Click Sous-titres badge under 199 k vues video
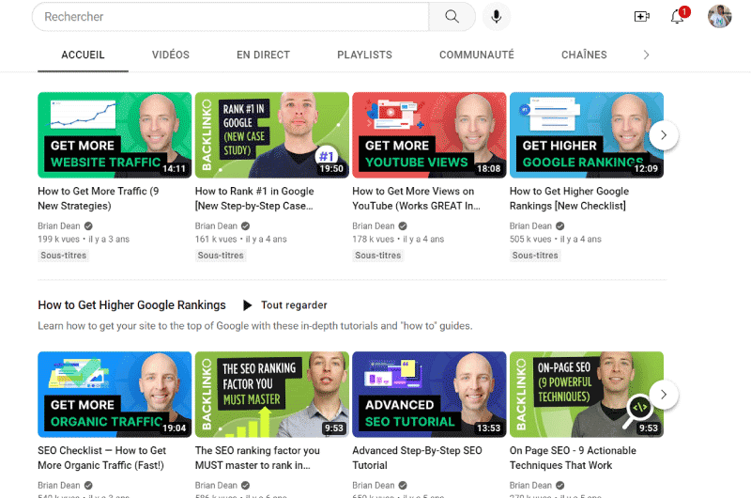751x498 pixels. click(63, 256)
